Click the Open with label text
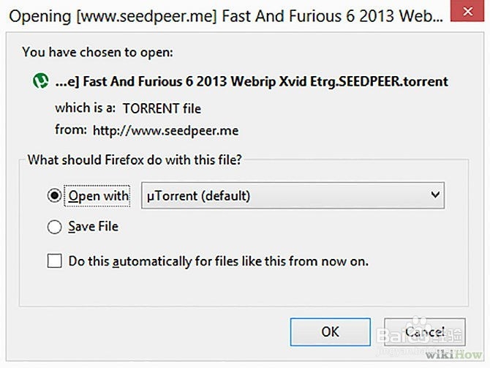 coord(99,195)
